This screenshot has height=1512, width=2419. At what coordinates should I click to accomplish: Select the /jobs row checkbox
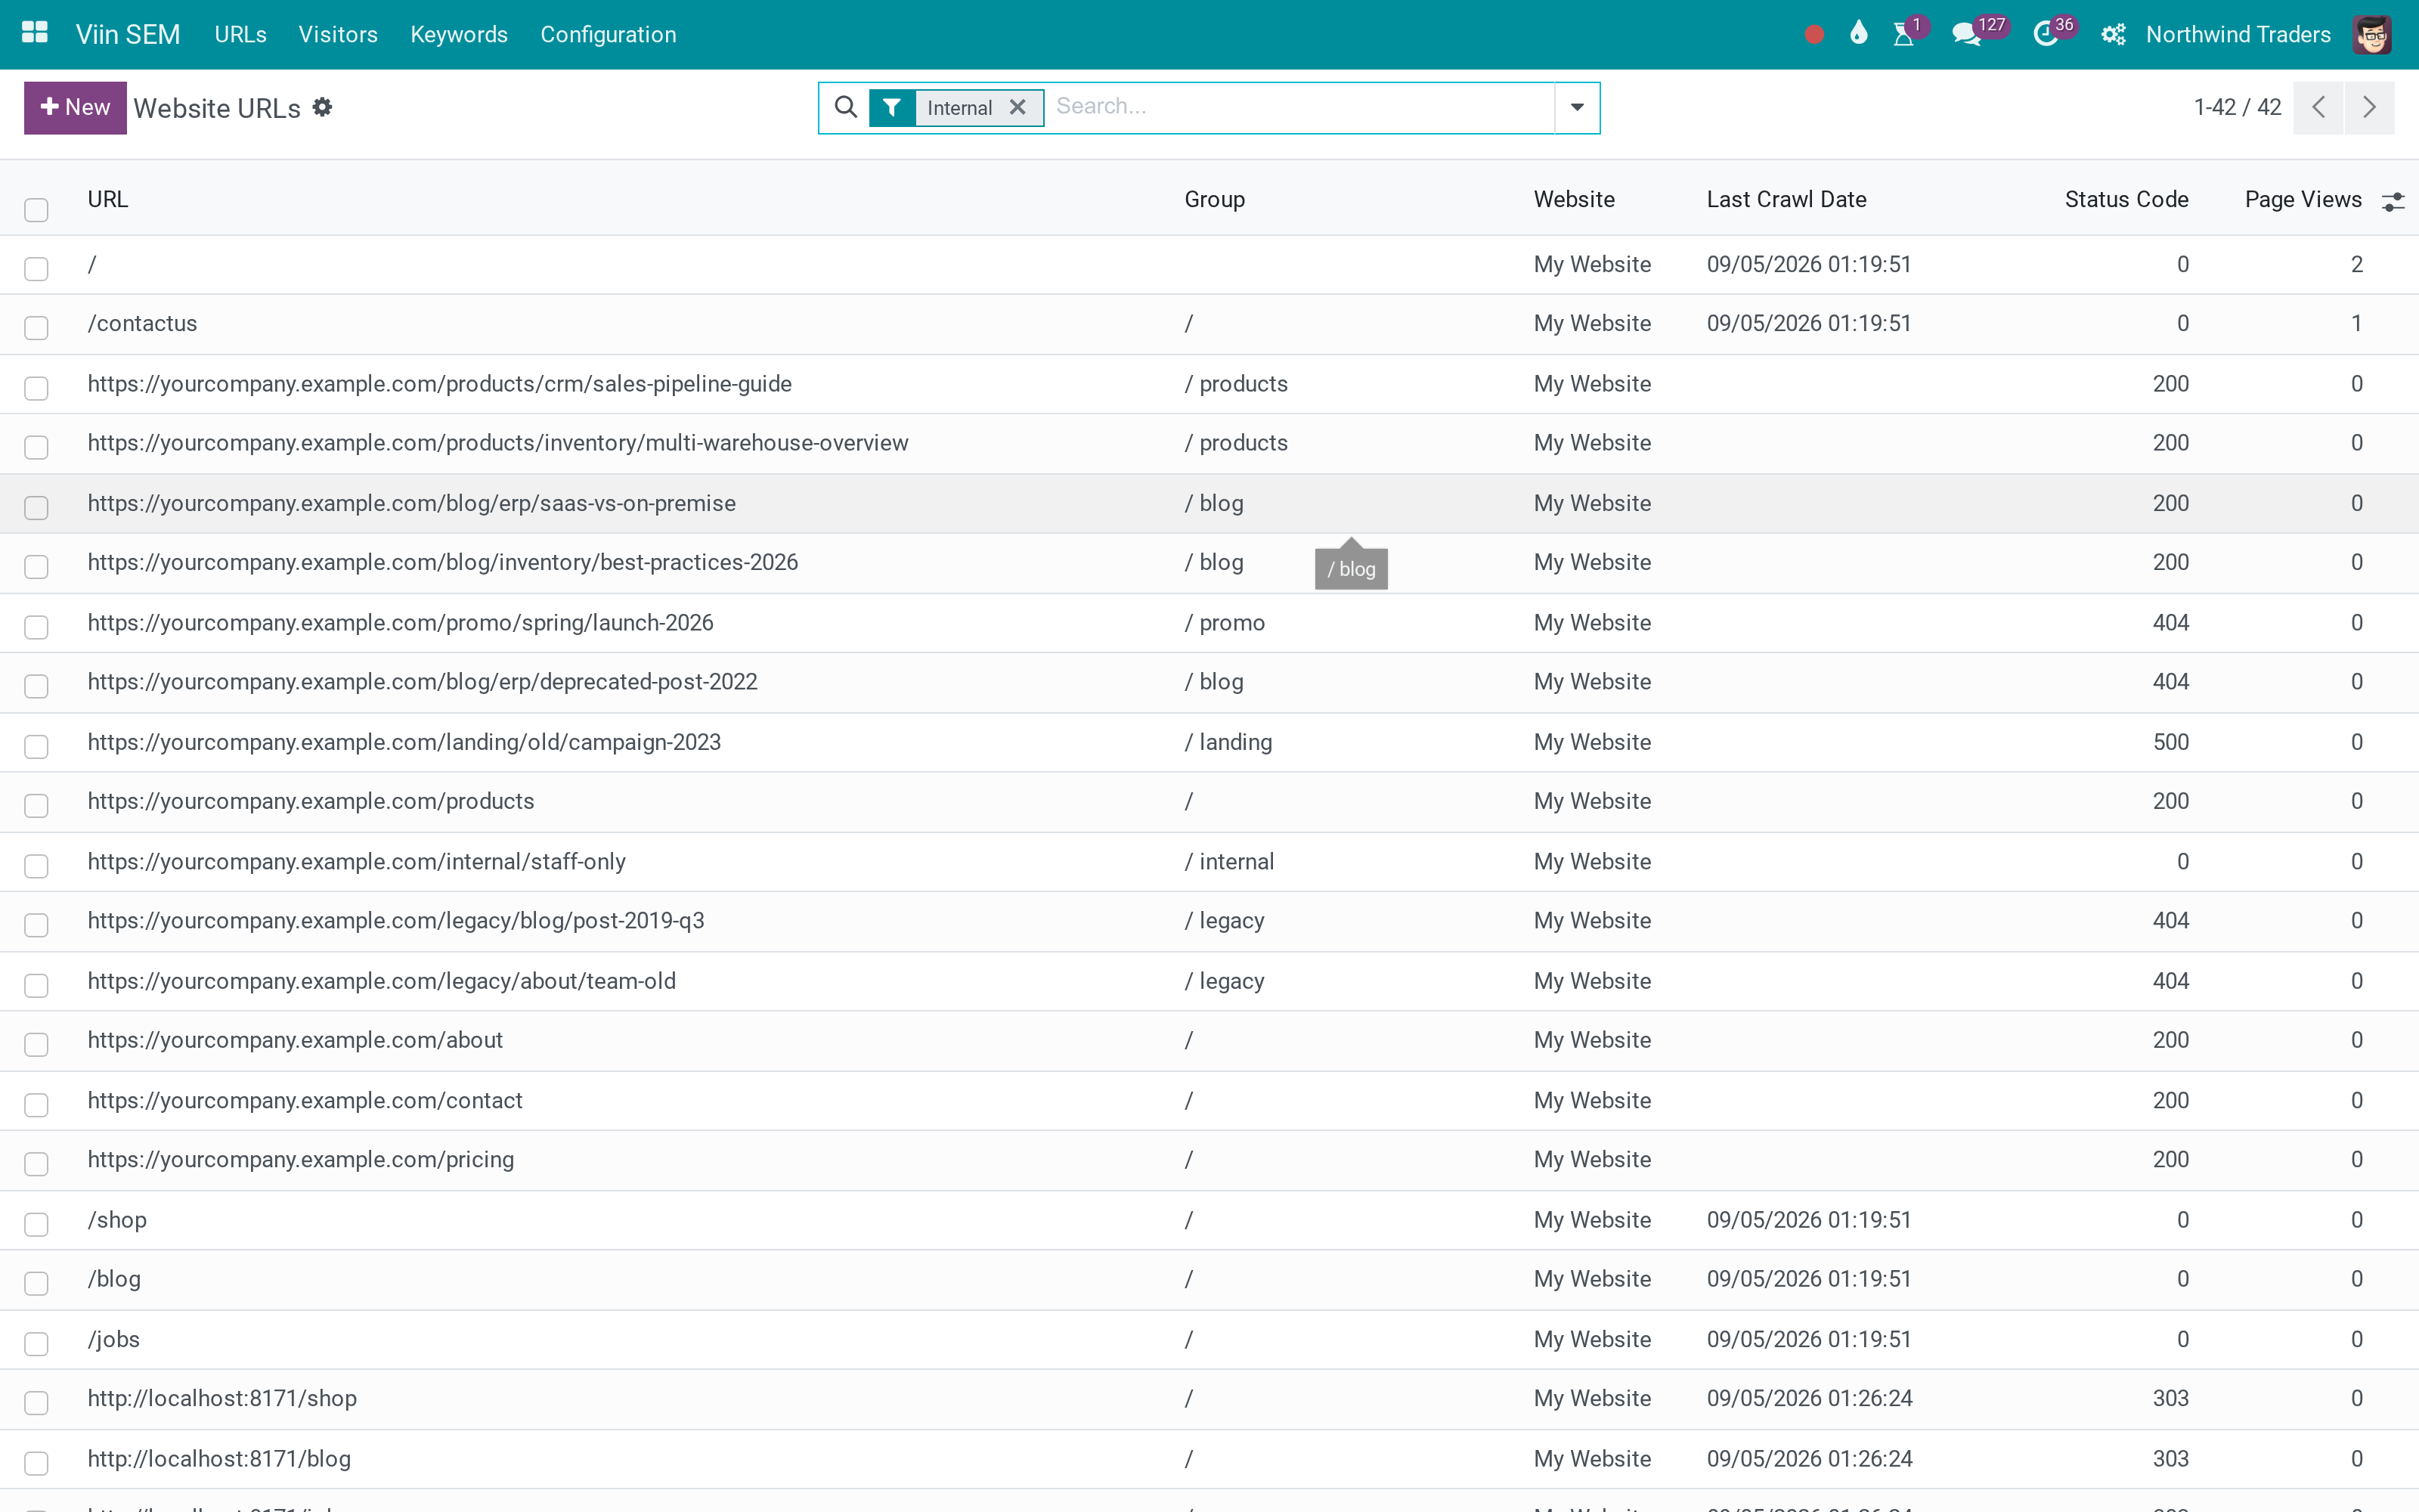pyautogui.click(x=36, y=1343)
